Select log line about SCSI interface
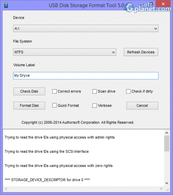173x195 pixels. tap(47, 151)
